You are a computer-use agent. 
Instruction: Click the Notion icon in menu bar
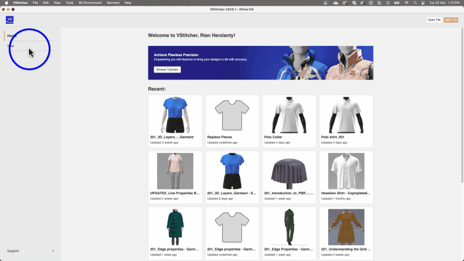coord(371,3)
